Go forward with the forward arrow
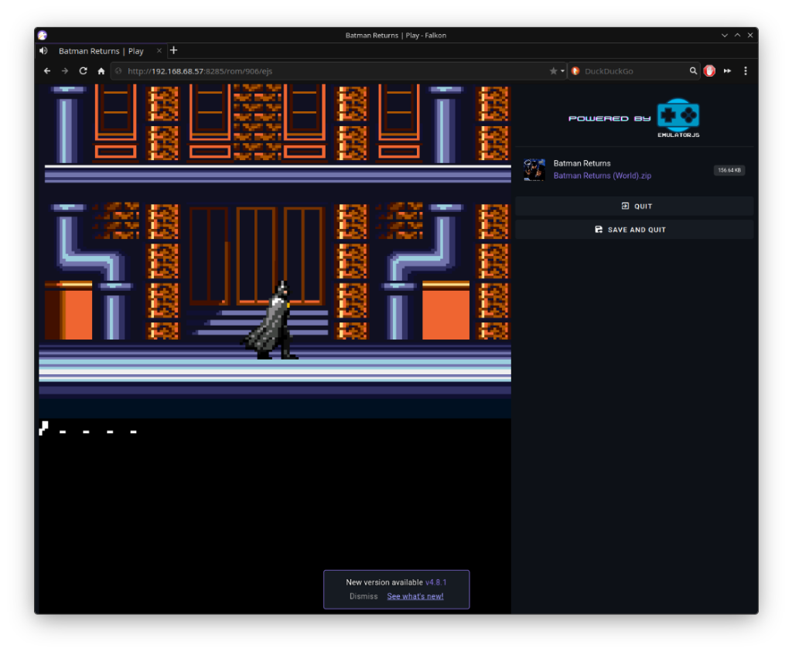 coord(65,71)
